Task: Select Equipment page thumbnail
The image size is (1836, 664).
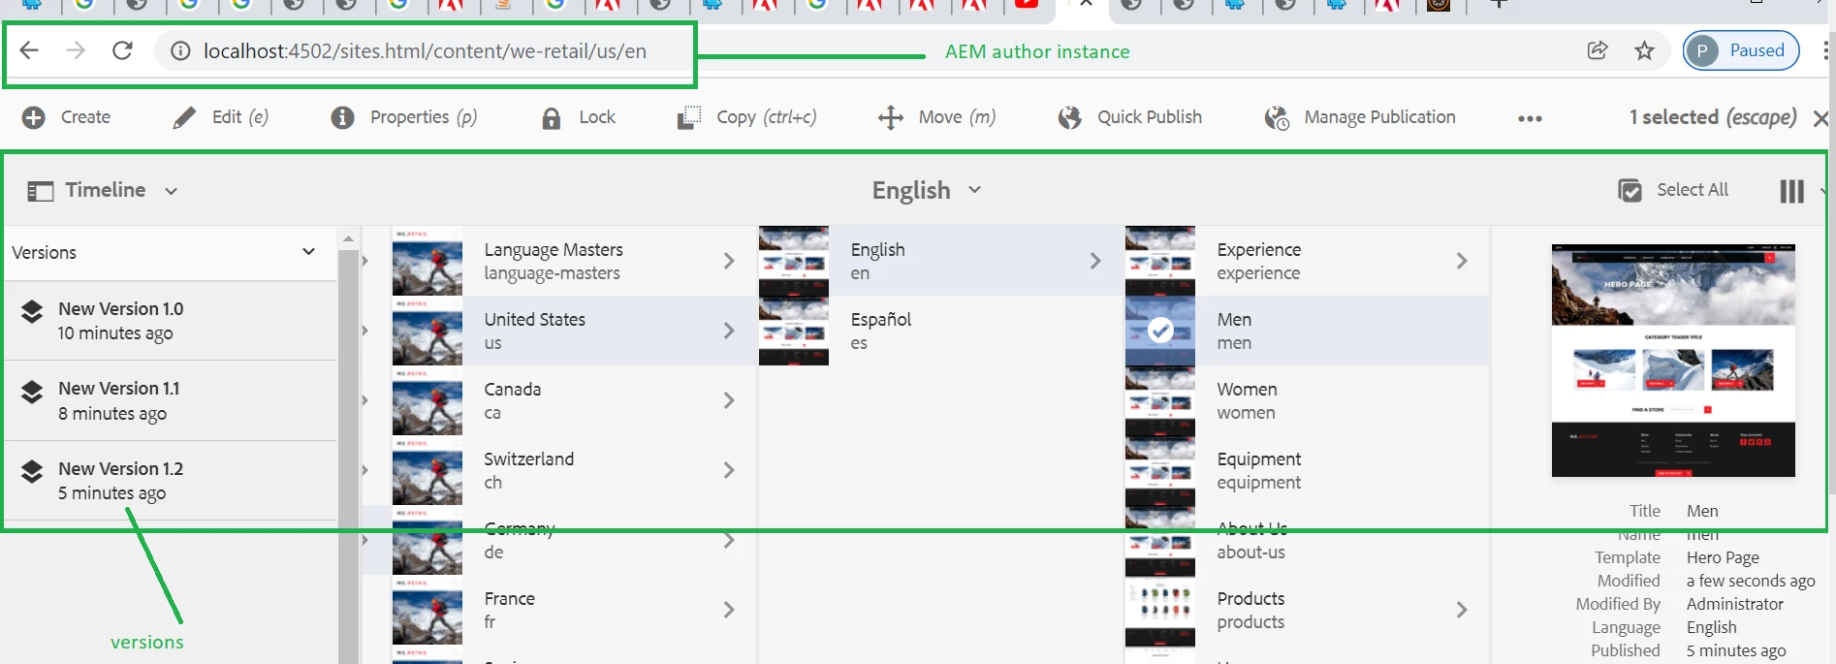Action: [1160, 470]
